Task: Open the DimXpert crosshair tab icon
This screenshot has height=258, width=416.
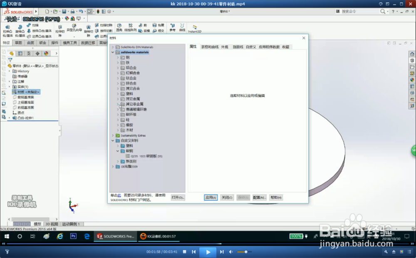Action: click(x=37, y=53)
